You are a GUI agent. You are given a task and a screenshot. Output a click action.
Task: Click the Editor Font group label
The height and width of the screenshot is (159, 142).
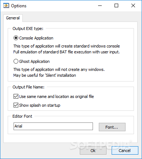[22, 116]
